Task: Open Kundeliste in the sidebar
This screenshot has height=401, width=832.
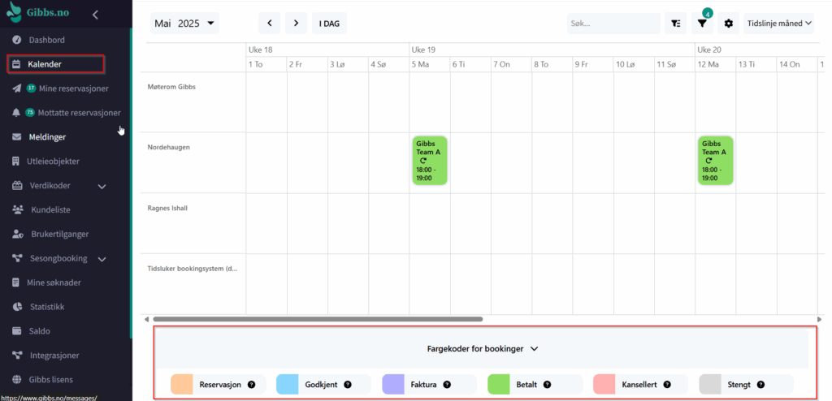Action: click(x=50, y=209)
